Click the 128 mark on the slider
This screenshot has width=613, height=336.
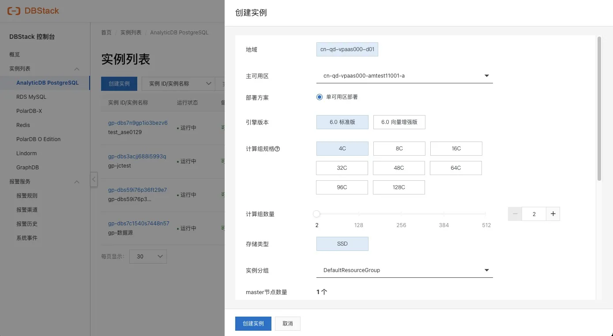pyautogui.click(x=359, y=225)
